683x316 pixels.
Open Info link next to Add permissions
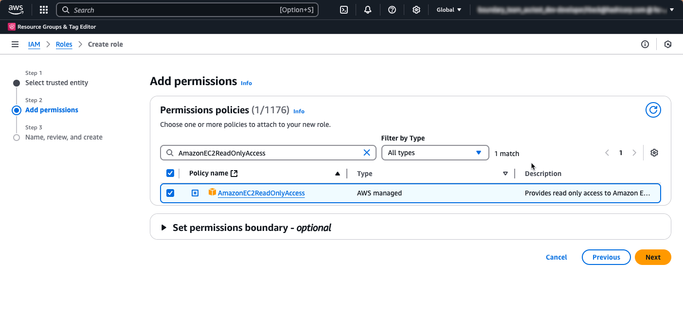[x=246, y=83]
